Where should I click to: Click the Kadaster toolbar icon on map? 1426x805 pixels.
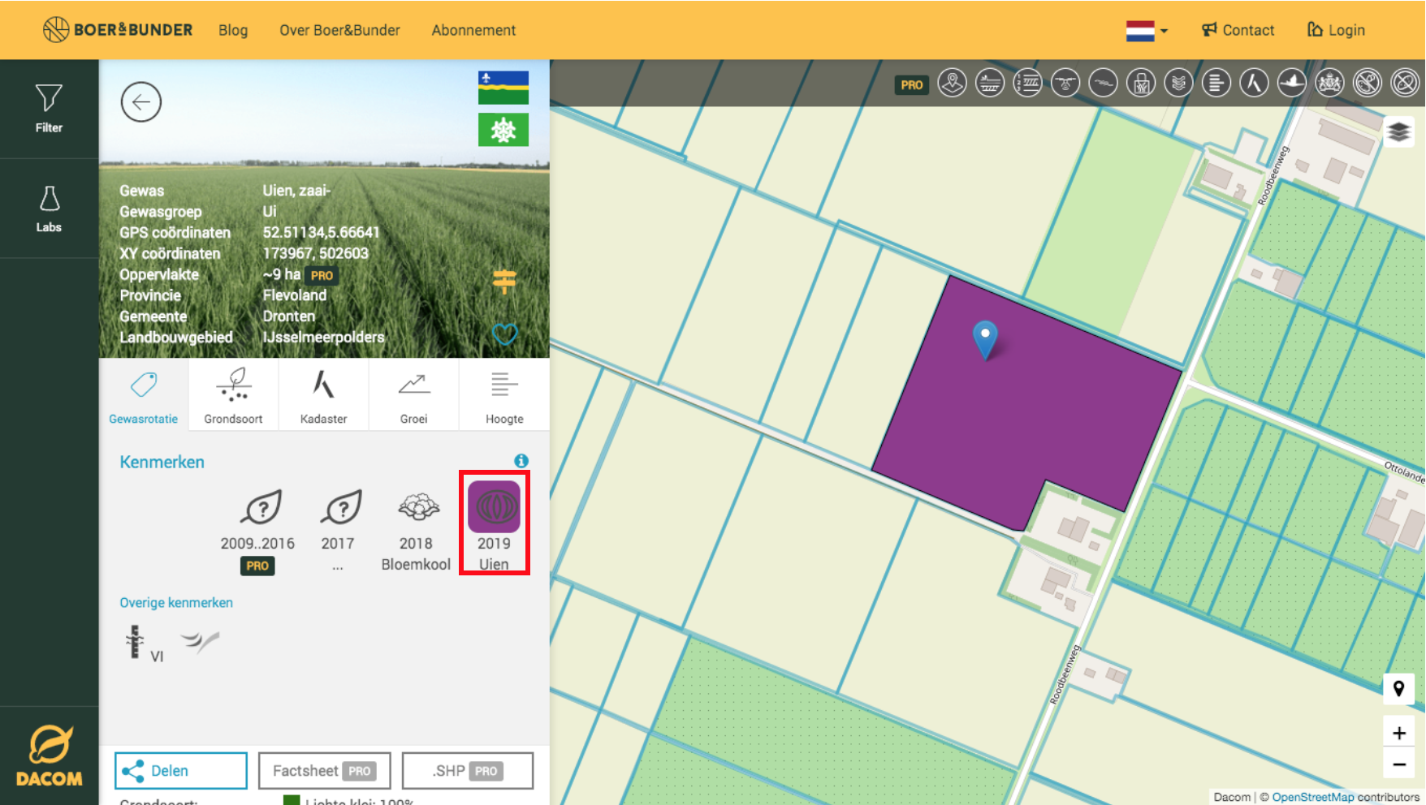[x=1254, y=83]
